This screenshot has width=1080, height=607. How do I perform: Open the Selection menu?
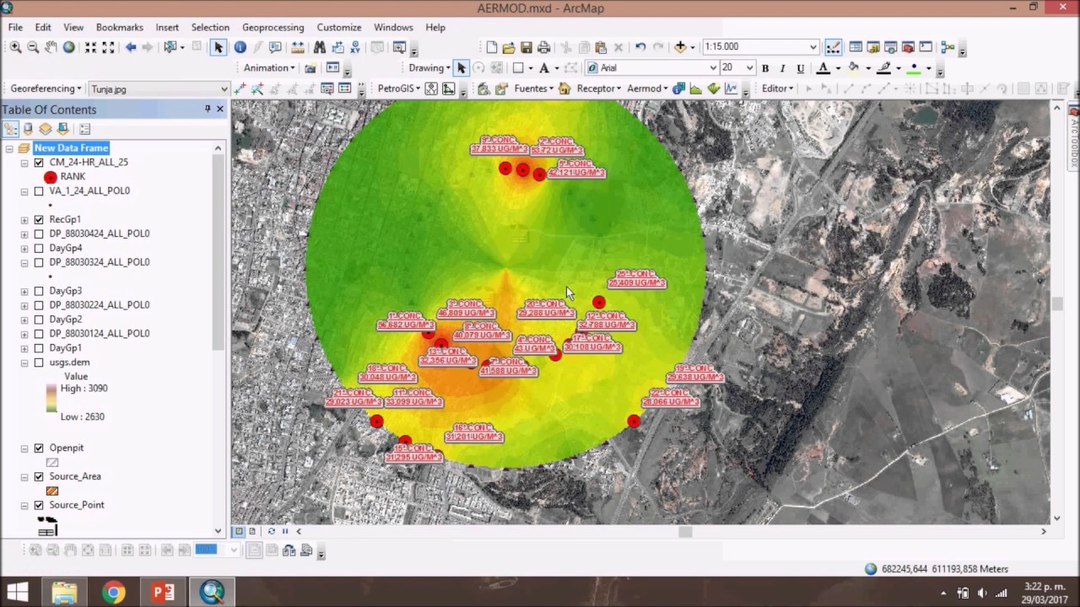(210, 27)
